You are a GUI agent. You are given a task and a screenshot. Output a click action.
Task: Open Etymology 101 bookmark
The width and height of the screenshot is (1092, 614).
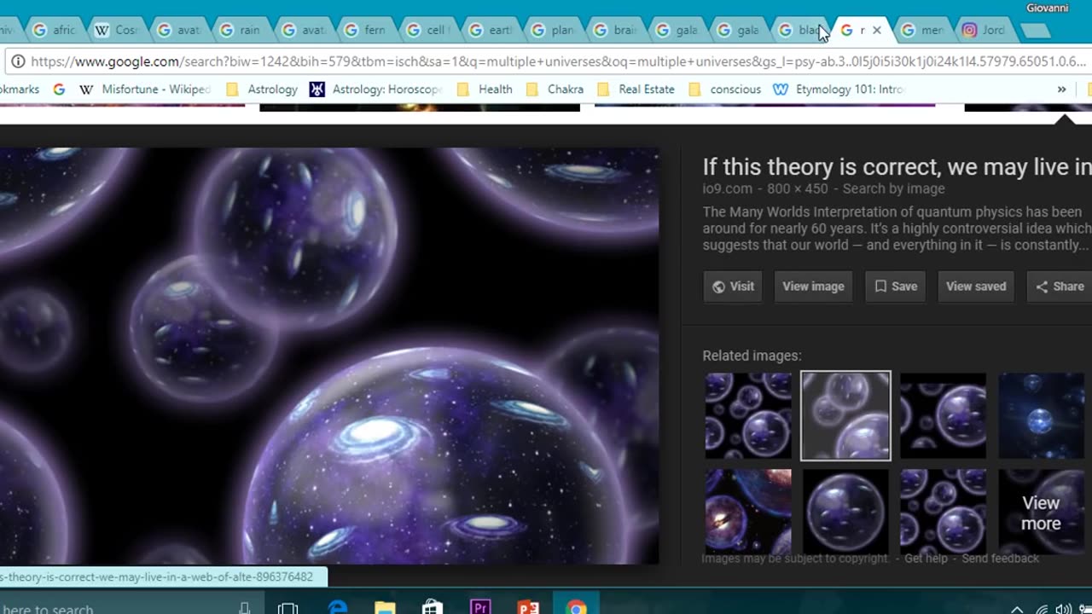(x=838, y=89)
